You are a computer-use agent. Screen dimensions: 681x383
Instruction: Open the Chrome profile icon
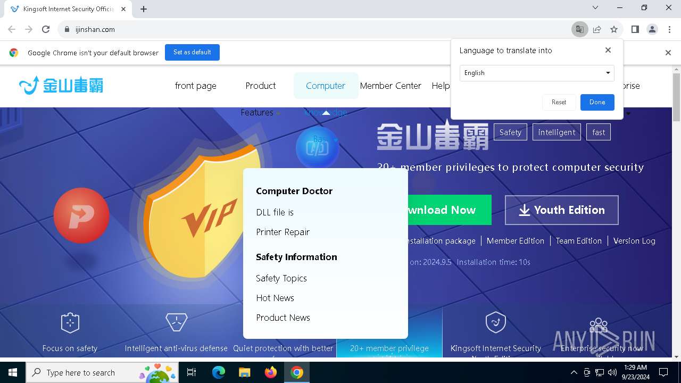pyautogui.click(x=652, y=29)
